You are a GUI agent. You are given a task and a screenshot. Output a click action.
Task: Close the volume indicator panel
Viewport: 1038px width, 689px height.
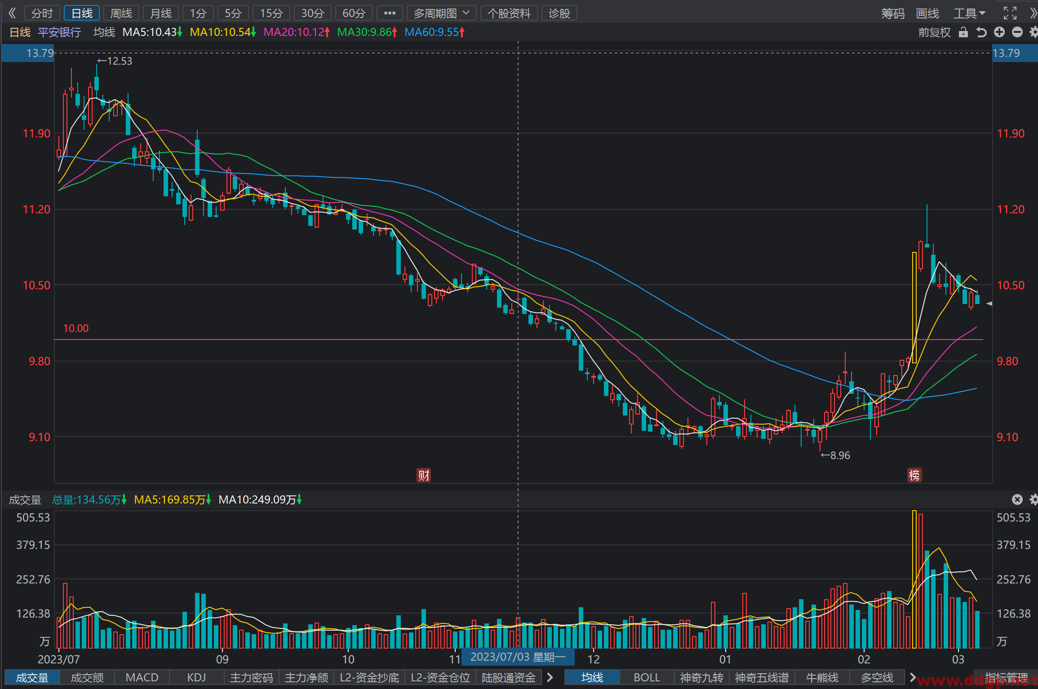pos(1017,499)
